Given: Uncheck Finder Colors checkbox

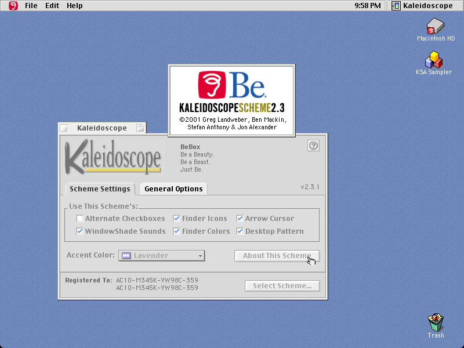Looking at the screenshot, I should coord(177,231).
